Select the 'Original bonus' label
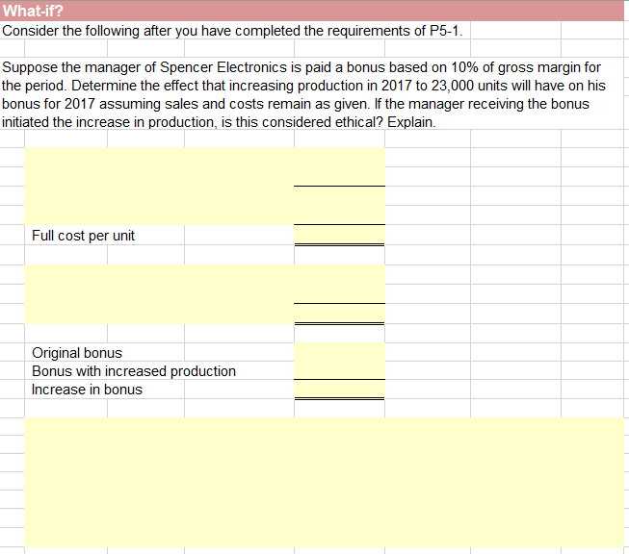This screenshot has height=554, width=629. click(77, 353)
